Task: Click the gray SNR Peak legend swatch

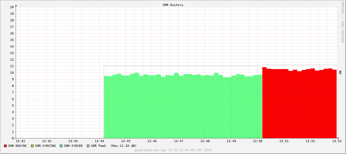Action: point(88,146)
